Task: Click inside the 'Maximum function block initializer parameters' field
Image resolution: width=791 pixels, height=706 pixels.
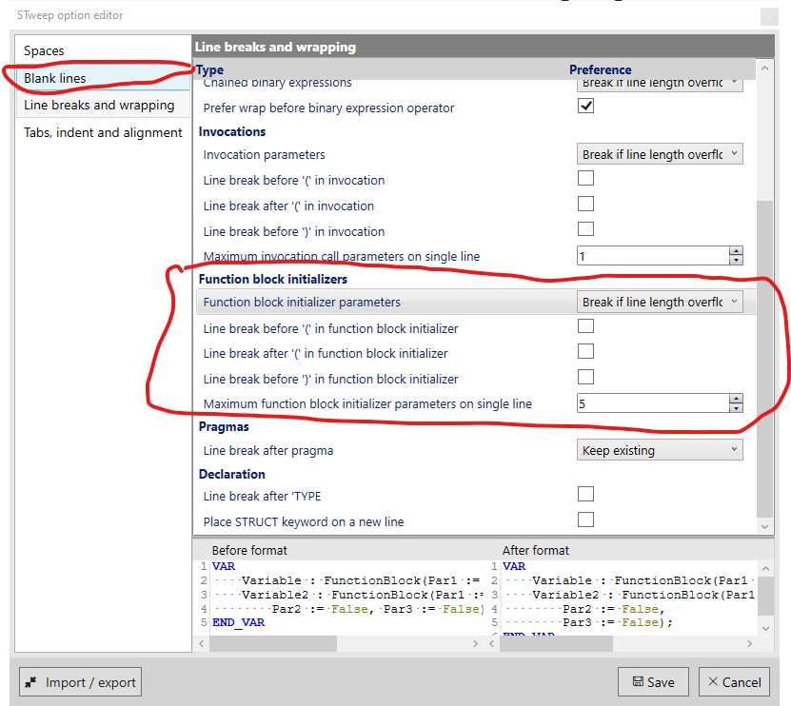Action: [647, 402]
